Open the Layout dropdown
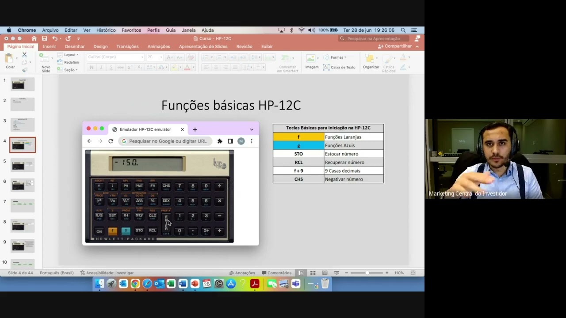The width and height of the screenshot is (566, 318). (68, 55)
